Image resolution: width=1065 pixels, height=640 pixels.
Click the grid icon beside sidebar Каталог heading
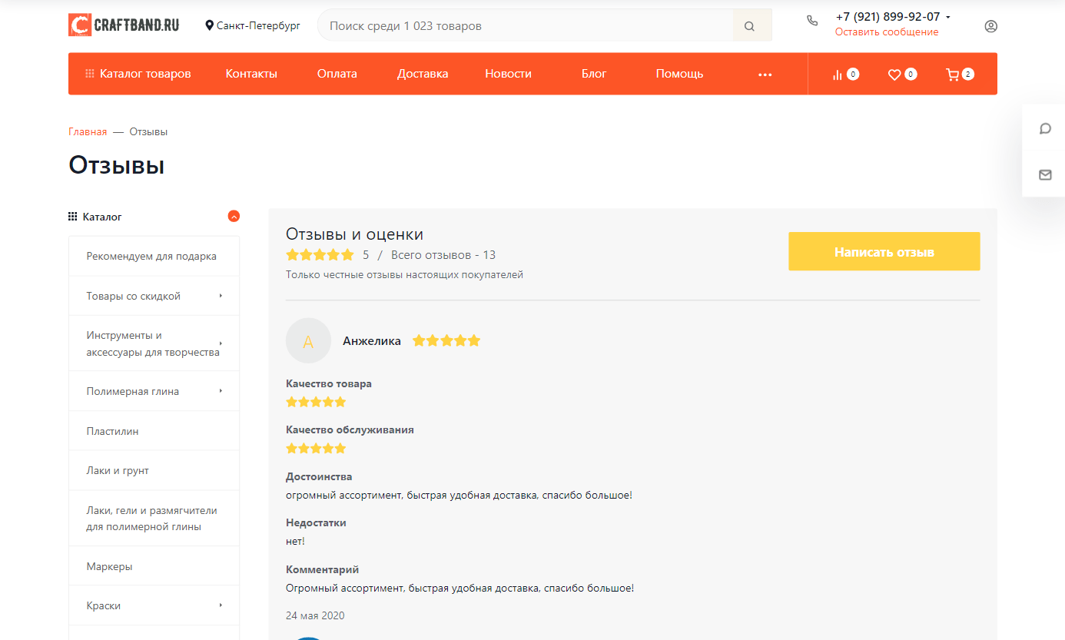point(73,217)
